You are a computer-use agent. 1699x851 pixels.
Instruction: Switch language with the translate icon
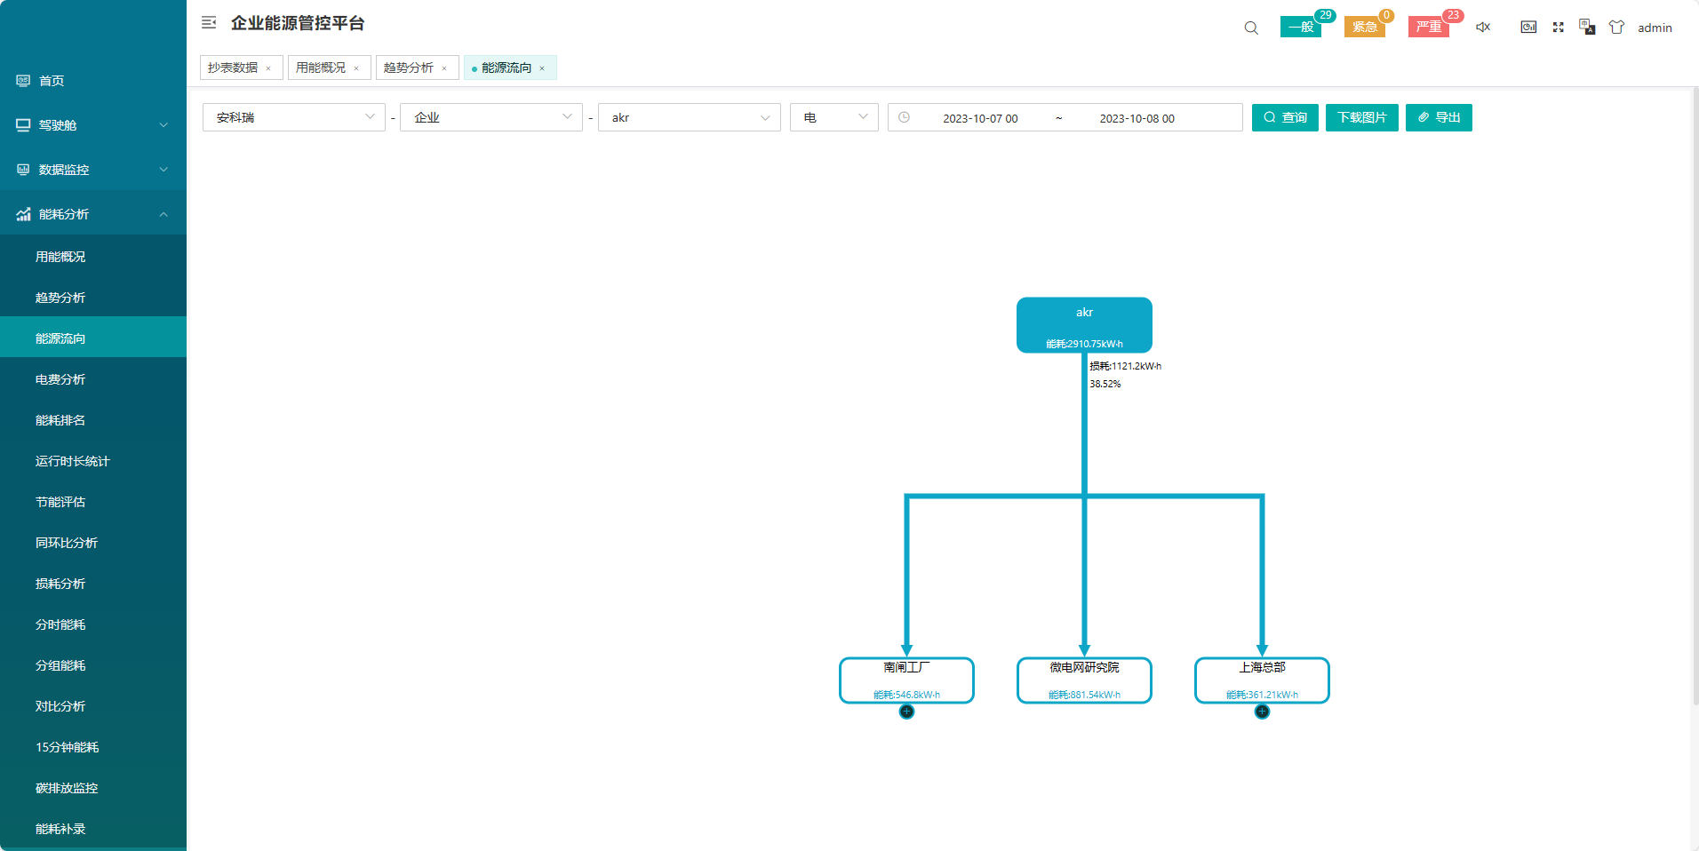1587,28
